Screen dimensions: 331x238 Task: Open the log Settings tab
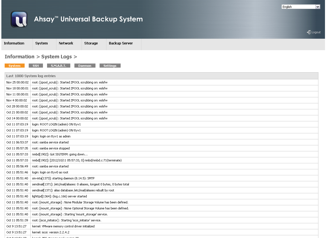(x=110, y=66)
